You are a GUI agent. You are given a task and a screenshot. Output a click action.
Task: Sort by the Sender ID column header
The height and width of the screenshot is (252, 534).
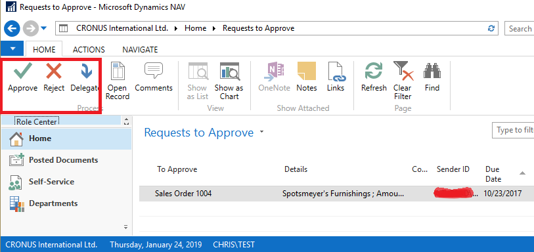click(x=453, y=169)
